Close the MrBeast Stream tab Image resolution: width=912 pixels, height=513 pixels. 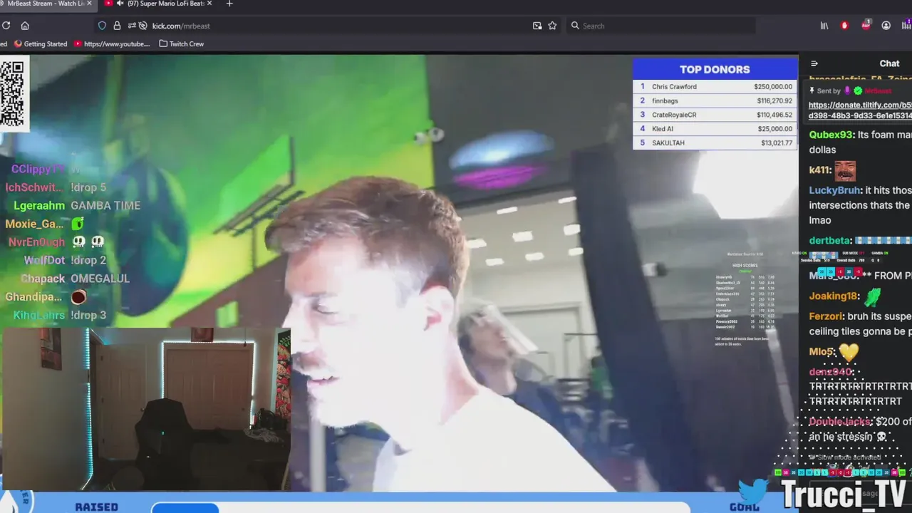(x=89, y=4)
